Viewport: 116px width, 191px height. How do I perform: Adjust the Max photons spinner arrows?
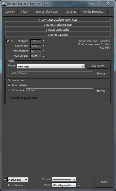coord(44,51)
